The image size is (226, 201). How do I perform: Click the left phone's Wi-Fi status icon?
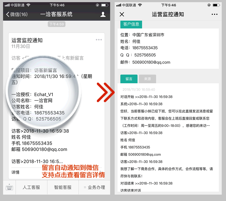click(x=28, y=5)
